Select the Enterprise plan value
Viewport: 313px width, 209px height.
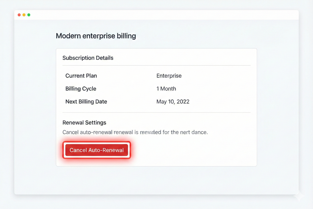click(169, 76)
